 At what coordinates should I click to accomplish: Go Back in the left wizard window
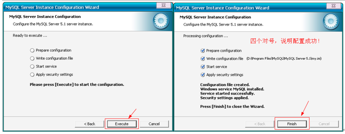point(89,124)
